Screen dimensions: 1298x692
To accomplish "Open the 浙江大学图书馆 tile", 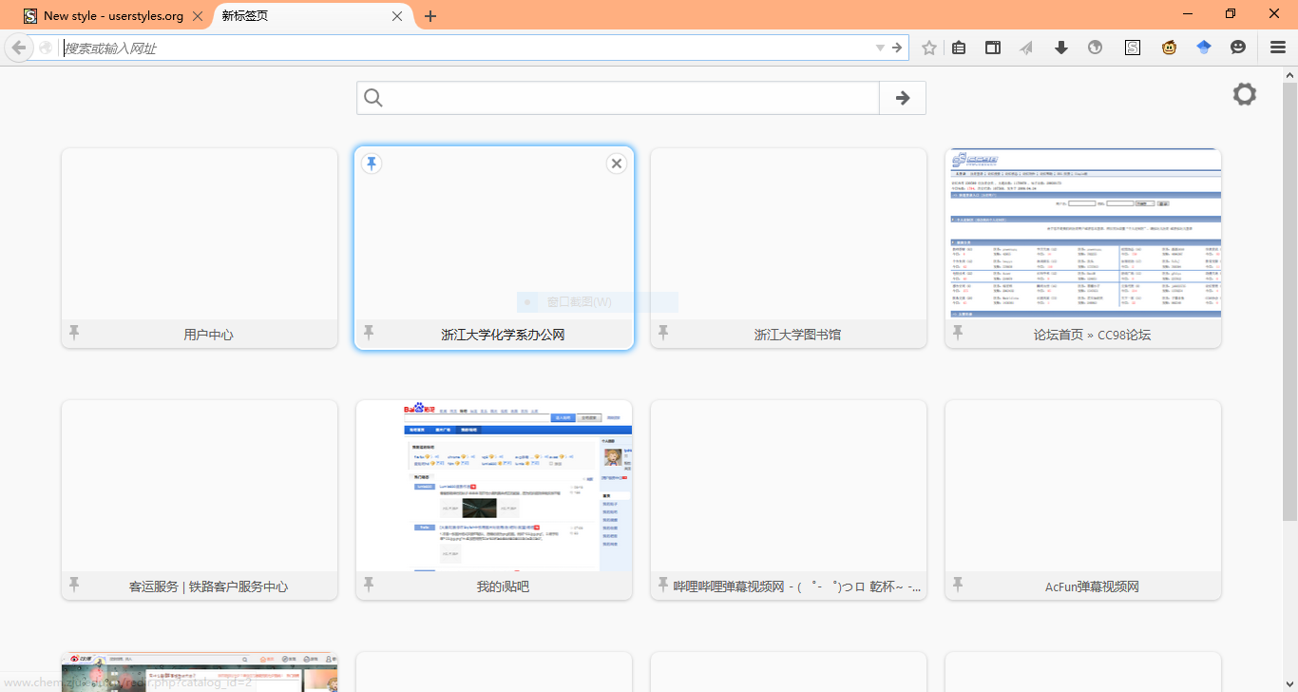I will [x=789, y=248].
